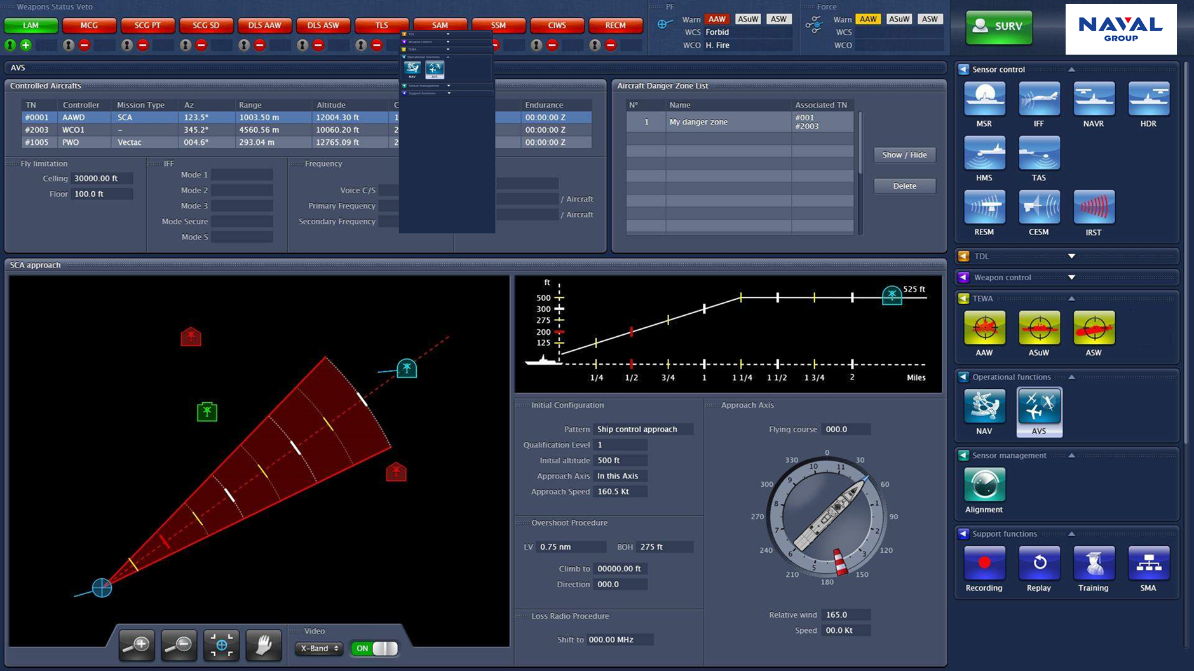This screenshot has height=671, width=1194.
Task: Toggle the Video ON switch
Action: click(x=374, y=648)
